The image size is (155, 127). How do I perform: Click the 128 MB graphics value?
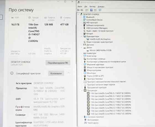click(x=48, y=25)
